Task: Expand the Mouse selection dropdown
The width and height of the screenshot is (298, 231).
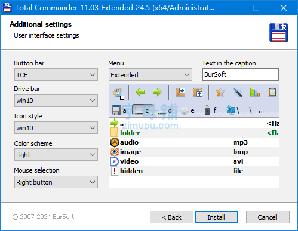Action: (x=56, y=182)
